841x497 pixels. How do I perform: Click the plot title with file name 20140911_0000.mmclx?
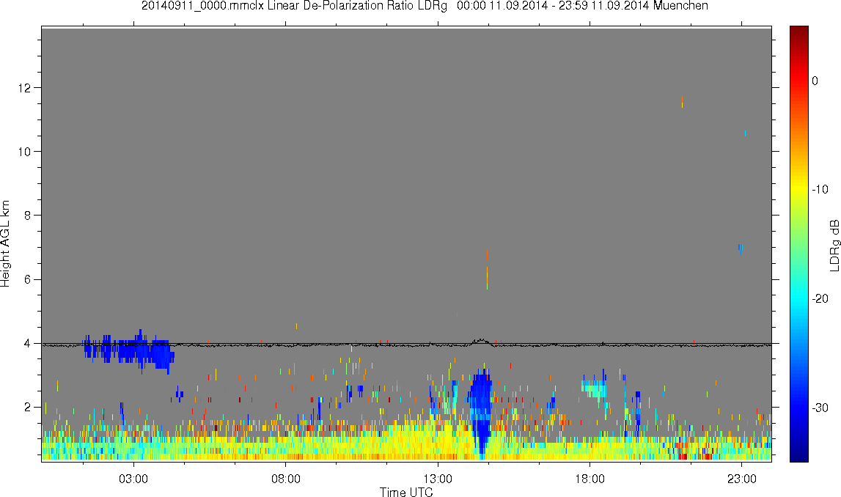[x=425, y=6]
